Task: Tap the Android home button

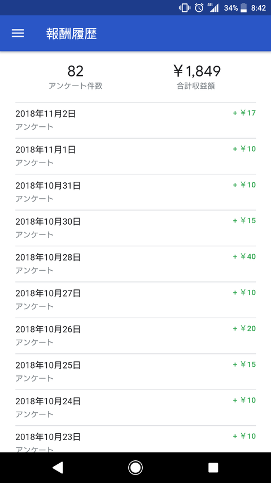Action: click(135, 468)
